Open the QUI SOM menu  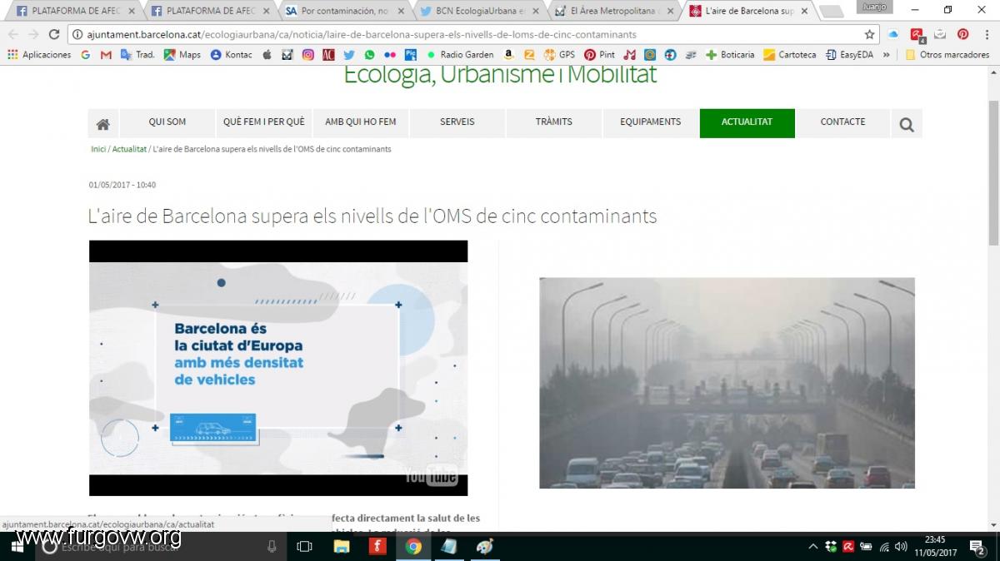[167, 122]
